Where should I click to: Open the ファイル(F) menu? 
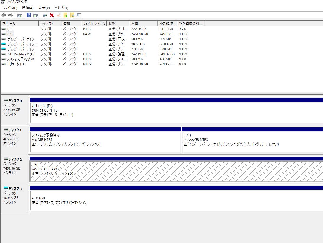coord(10,8)
